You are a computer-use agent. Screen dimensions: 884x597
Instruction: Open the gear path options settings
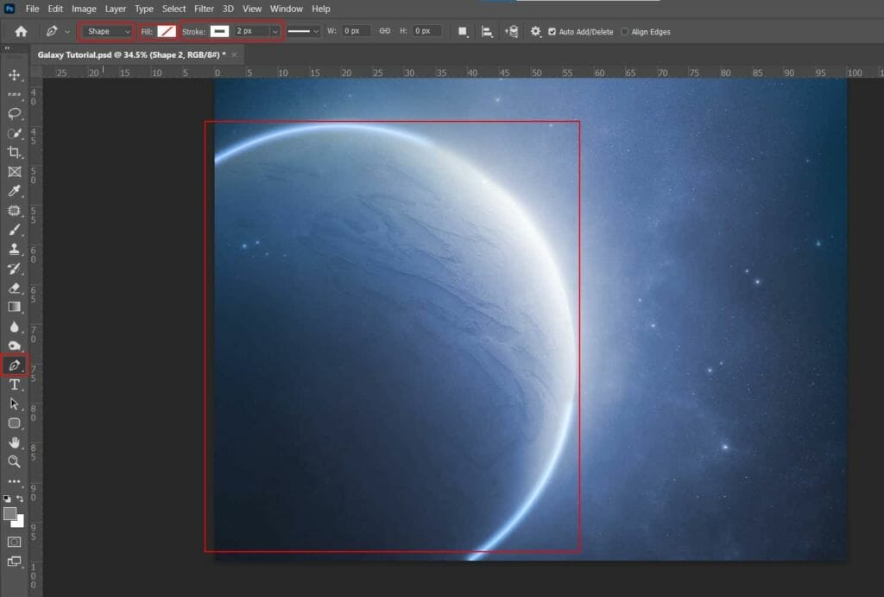(535, 32)
